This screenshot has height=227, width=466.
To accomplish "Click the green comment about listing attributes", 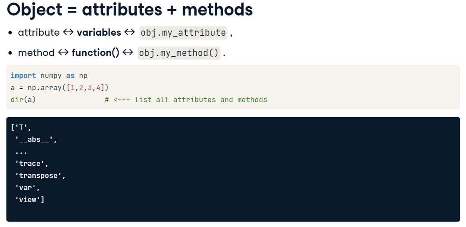I will (x=186, y=100).
